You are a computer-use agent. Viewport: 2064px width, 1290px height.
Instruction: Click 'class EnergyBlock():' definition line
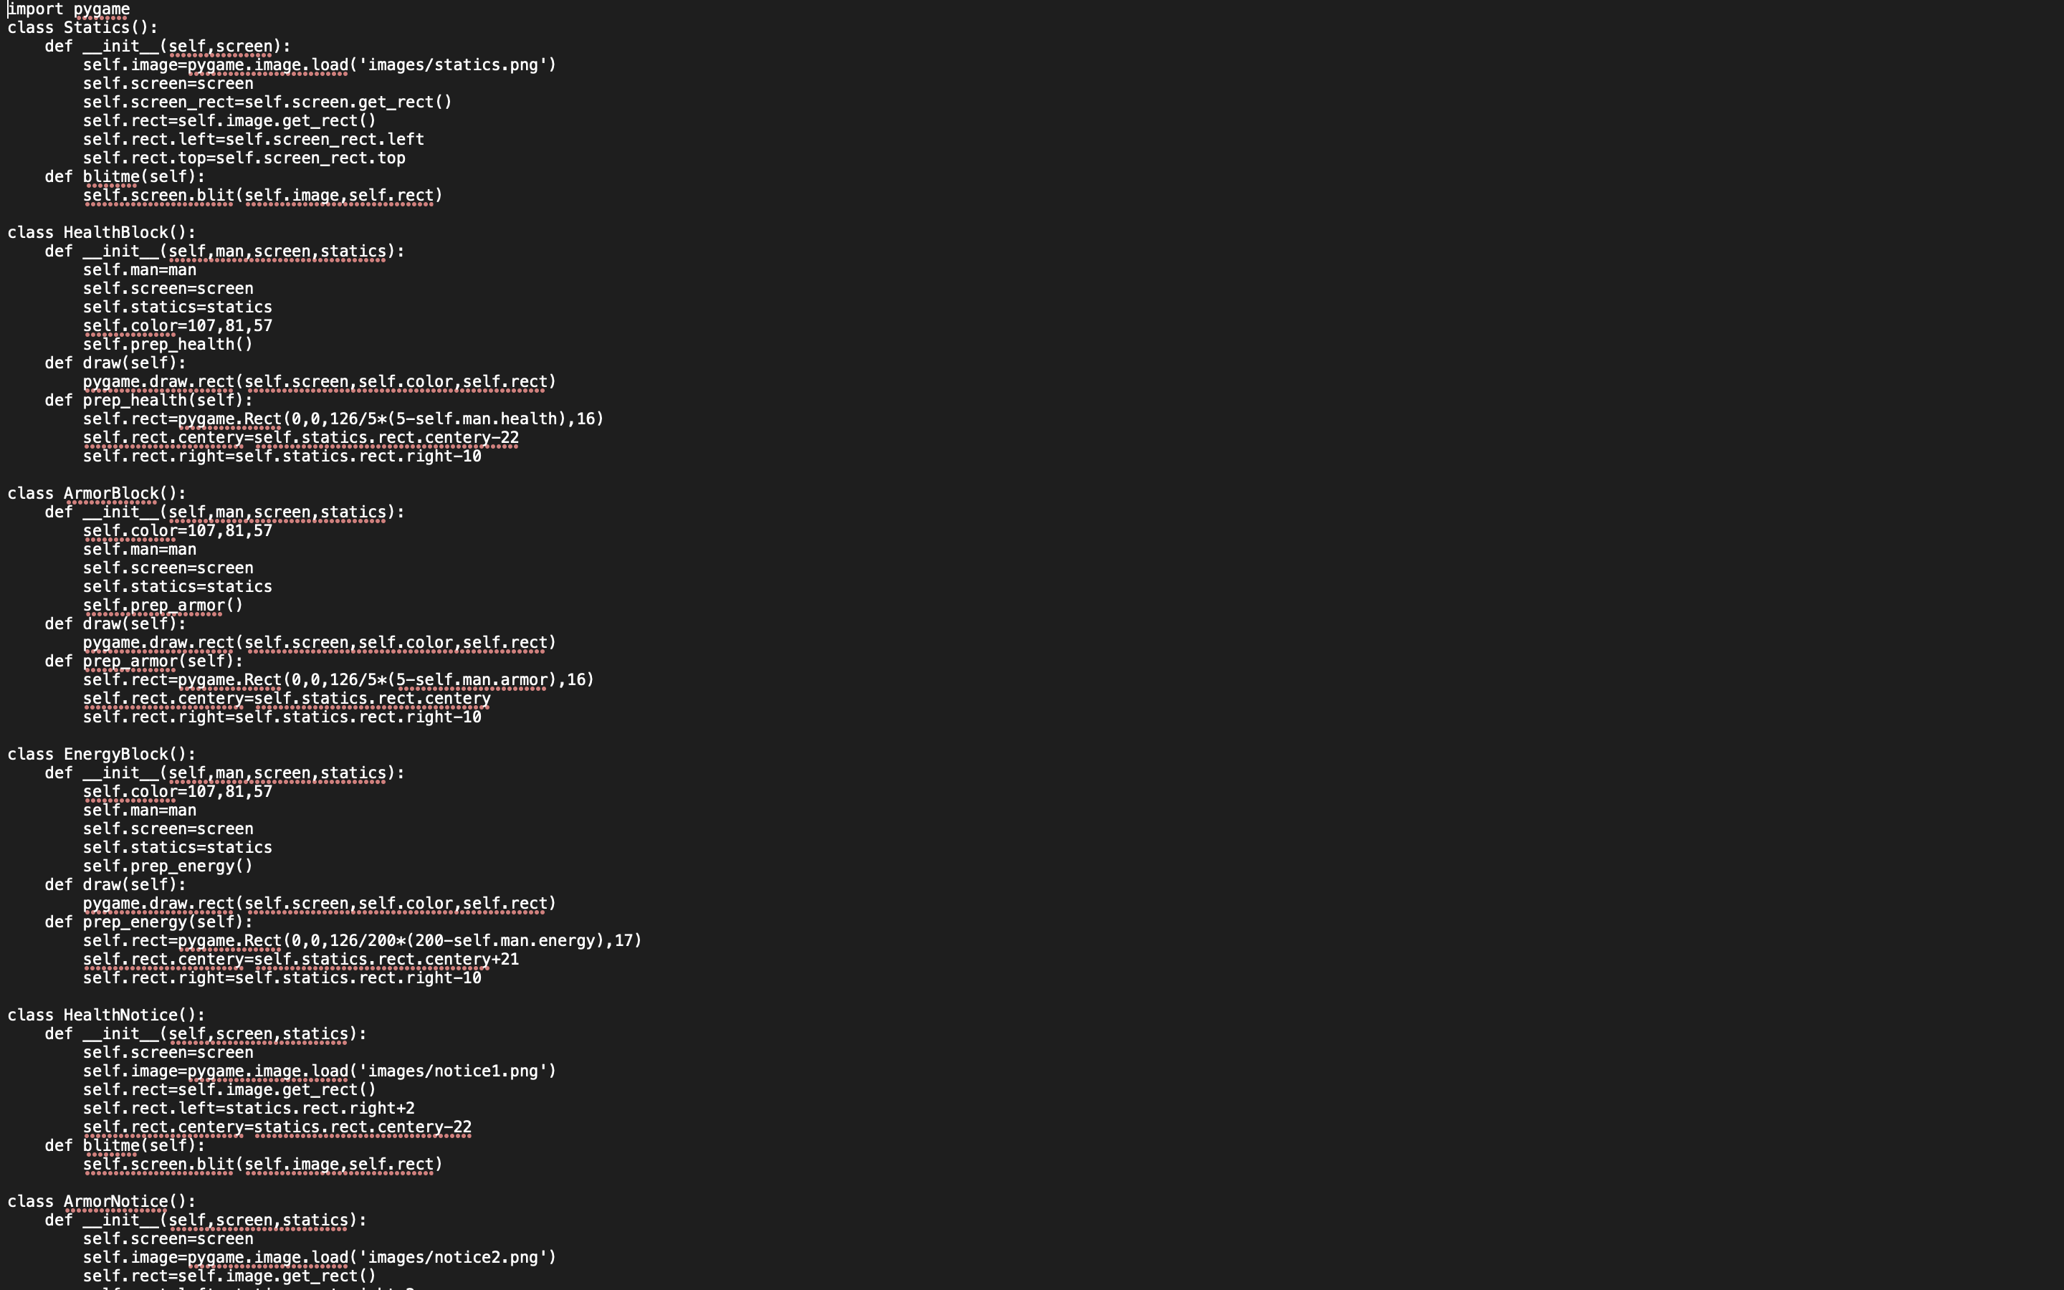[x=102, y=754]
